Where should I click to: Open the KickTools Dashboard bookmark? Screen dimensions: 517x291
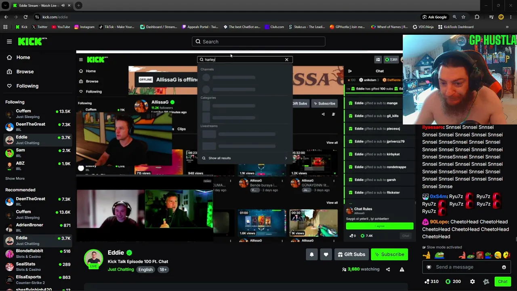pyautogui.click(x=455, y=27)
